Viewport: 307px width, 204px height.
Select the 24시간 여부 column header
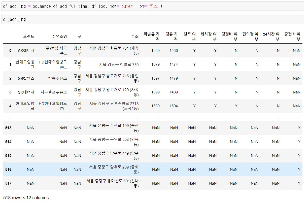pyautogui.click(x=271, y=36)
